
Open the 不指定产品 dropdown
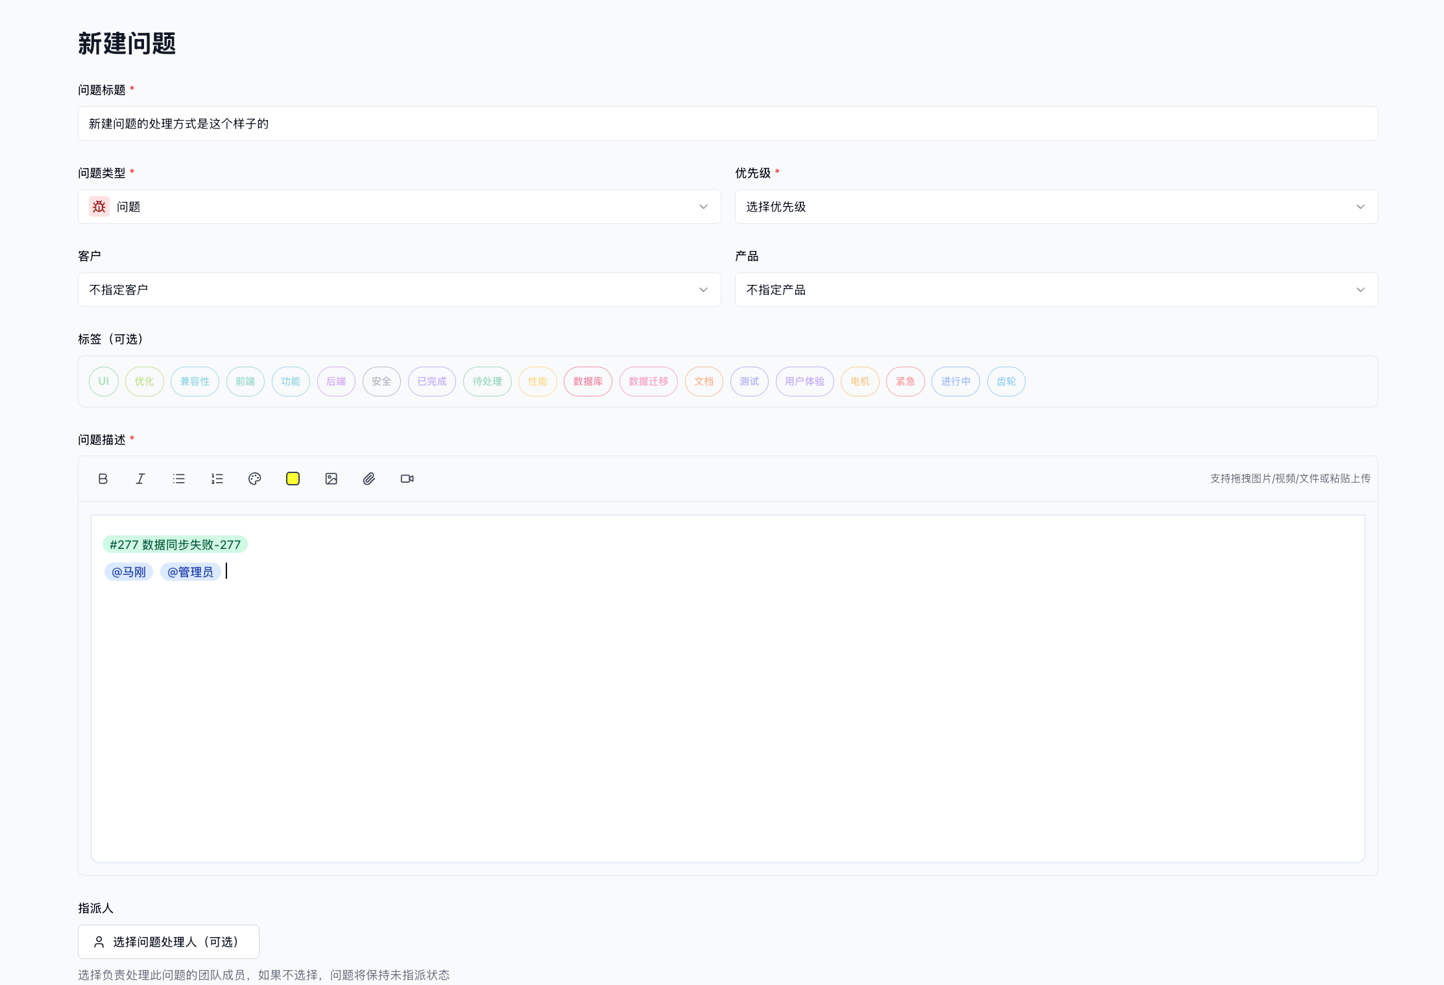tap(1055, 290)
